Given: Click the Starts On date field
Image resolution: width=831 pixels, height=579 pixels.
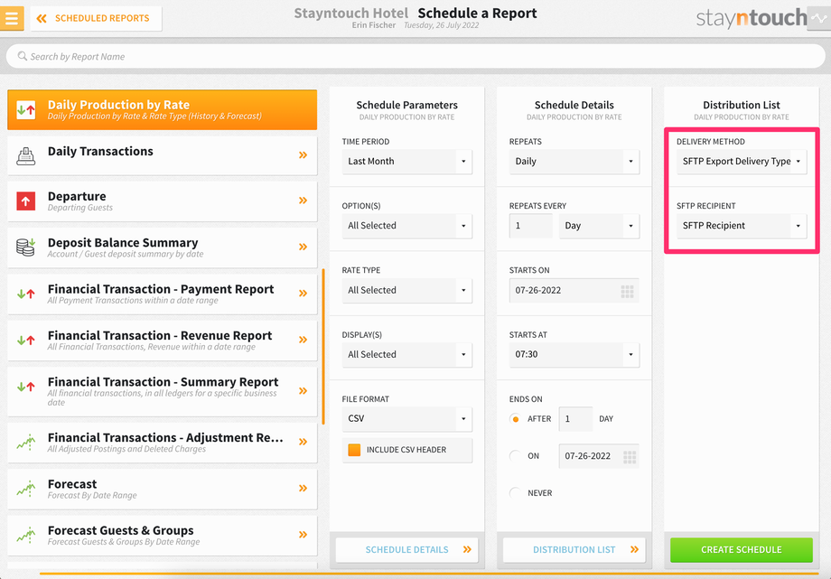Looking at the screenshot, I should coord(574,290).
